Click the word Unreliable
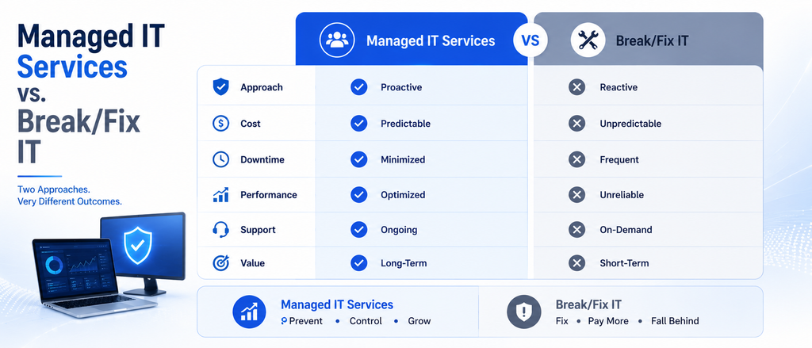This screenshot has width=812, height=348. [x=622, y=195]
